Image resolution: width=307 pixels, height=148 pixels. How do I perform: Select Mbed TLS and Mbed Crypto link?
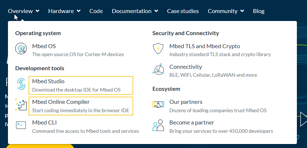[x=204, y=46]
